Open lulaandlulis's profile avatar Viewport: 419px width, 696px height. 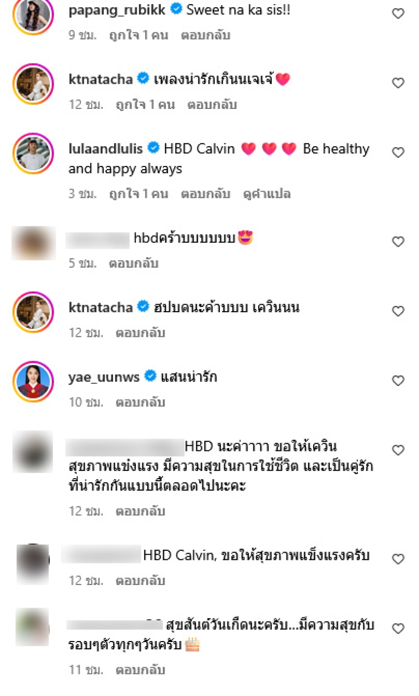click(33, 153)
